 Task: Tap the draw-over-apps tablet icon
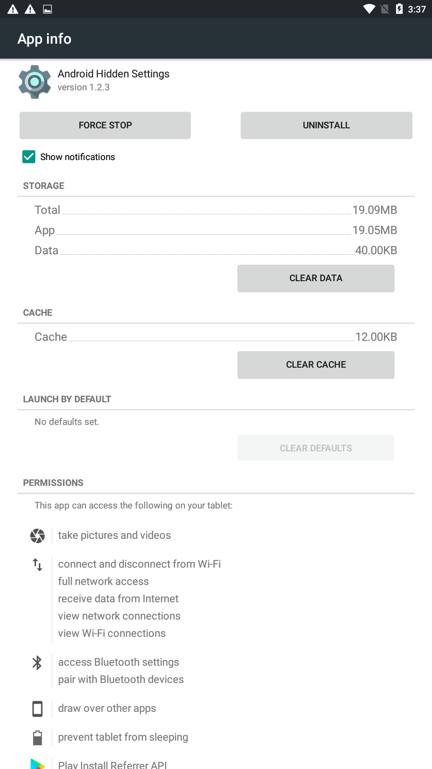point(37,708)
